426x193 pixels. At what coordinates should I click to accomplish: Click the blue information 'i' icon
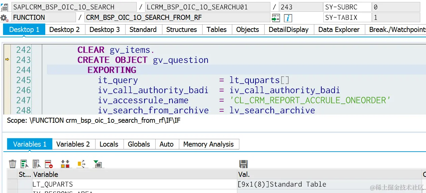pyautogui.click(x=288, y=18)
